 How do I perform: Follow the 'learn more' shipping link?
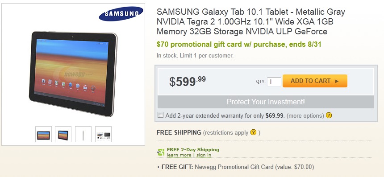(x=179, y=155)
